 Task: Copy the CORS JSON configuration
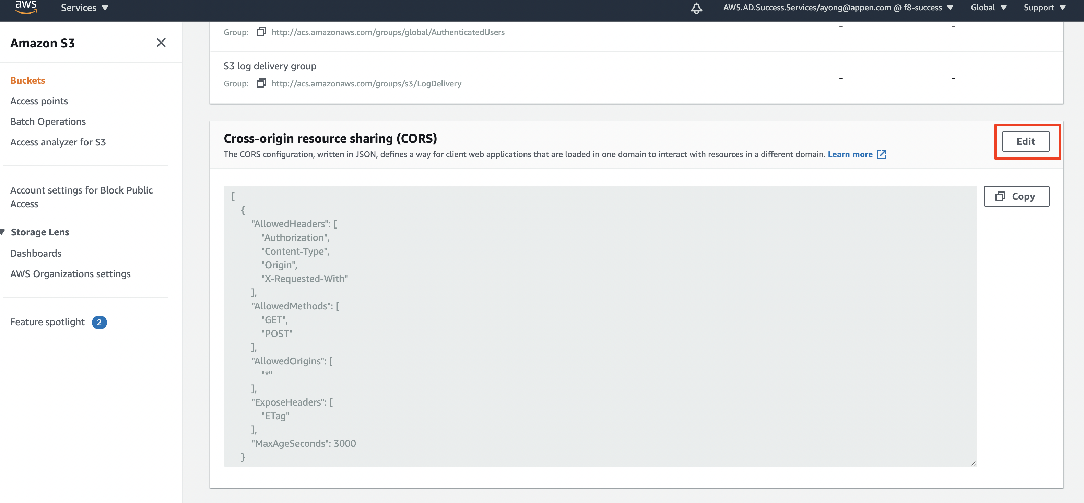pos(1016,197)
